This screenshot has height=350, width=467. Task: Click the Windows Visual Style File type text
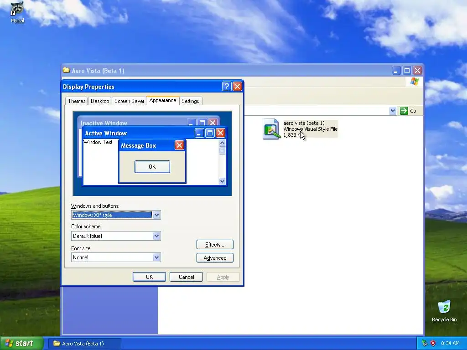click(x=310, y=129)
